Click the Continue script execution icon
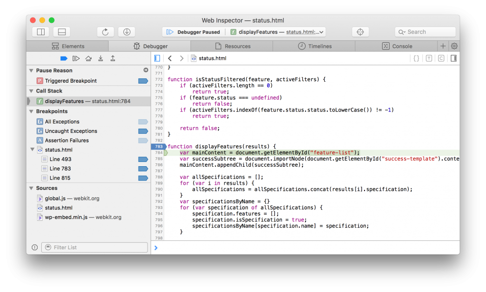486x292 pixels. click(76, 58)
